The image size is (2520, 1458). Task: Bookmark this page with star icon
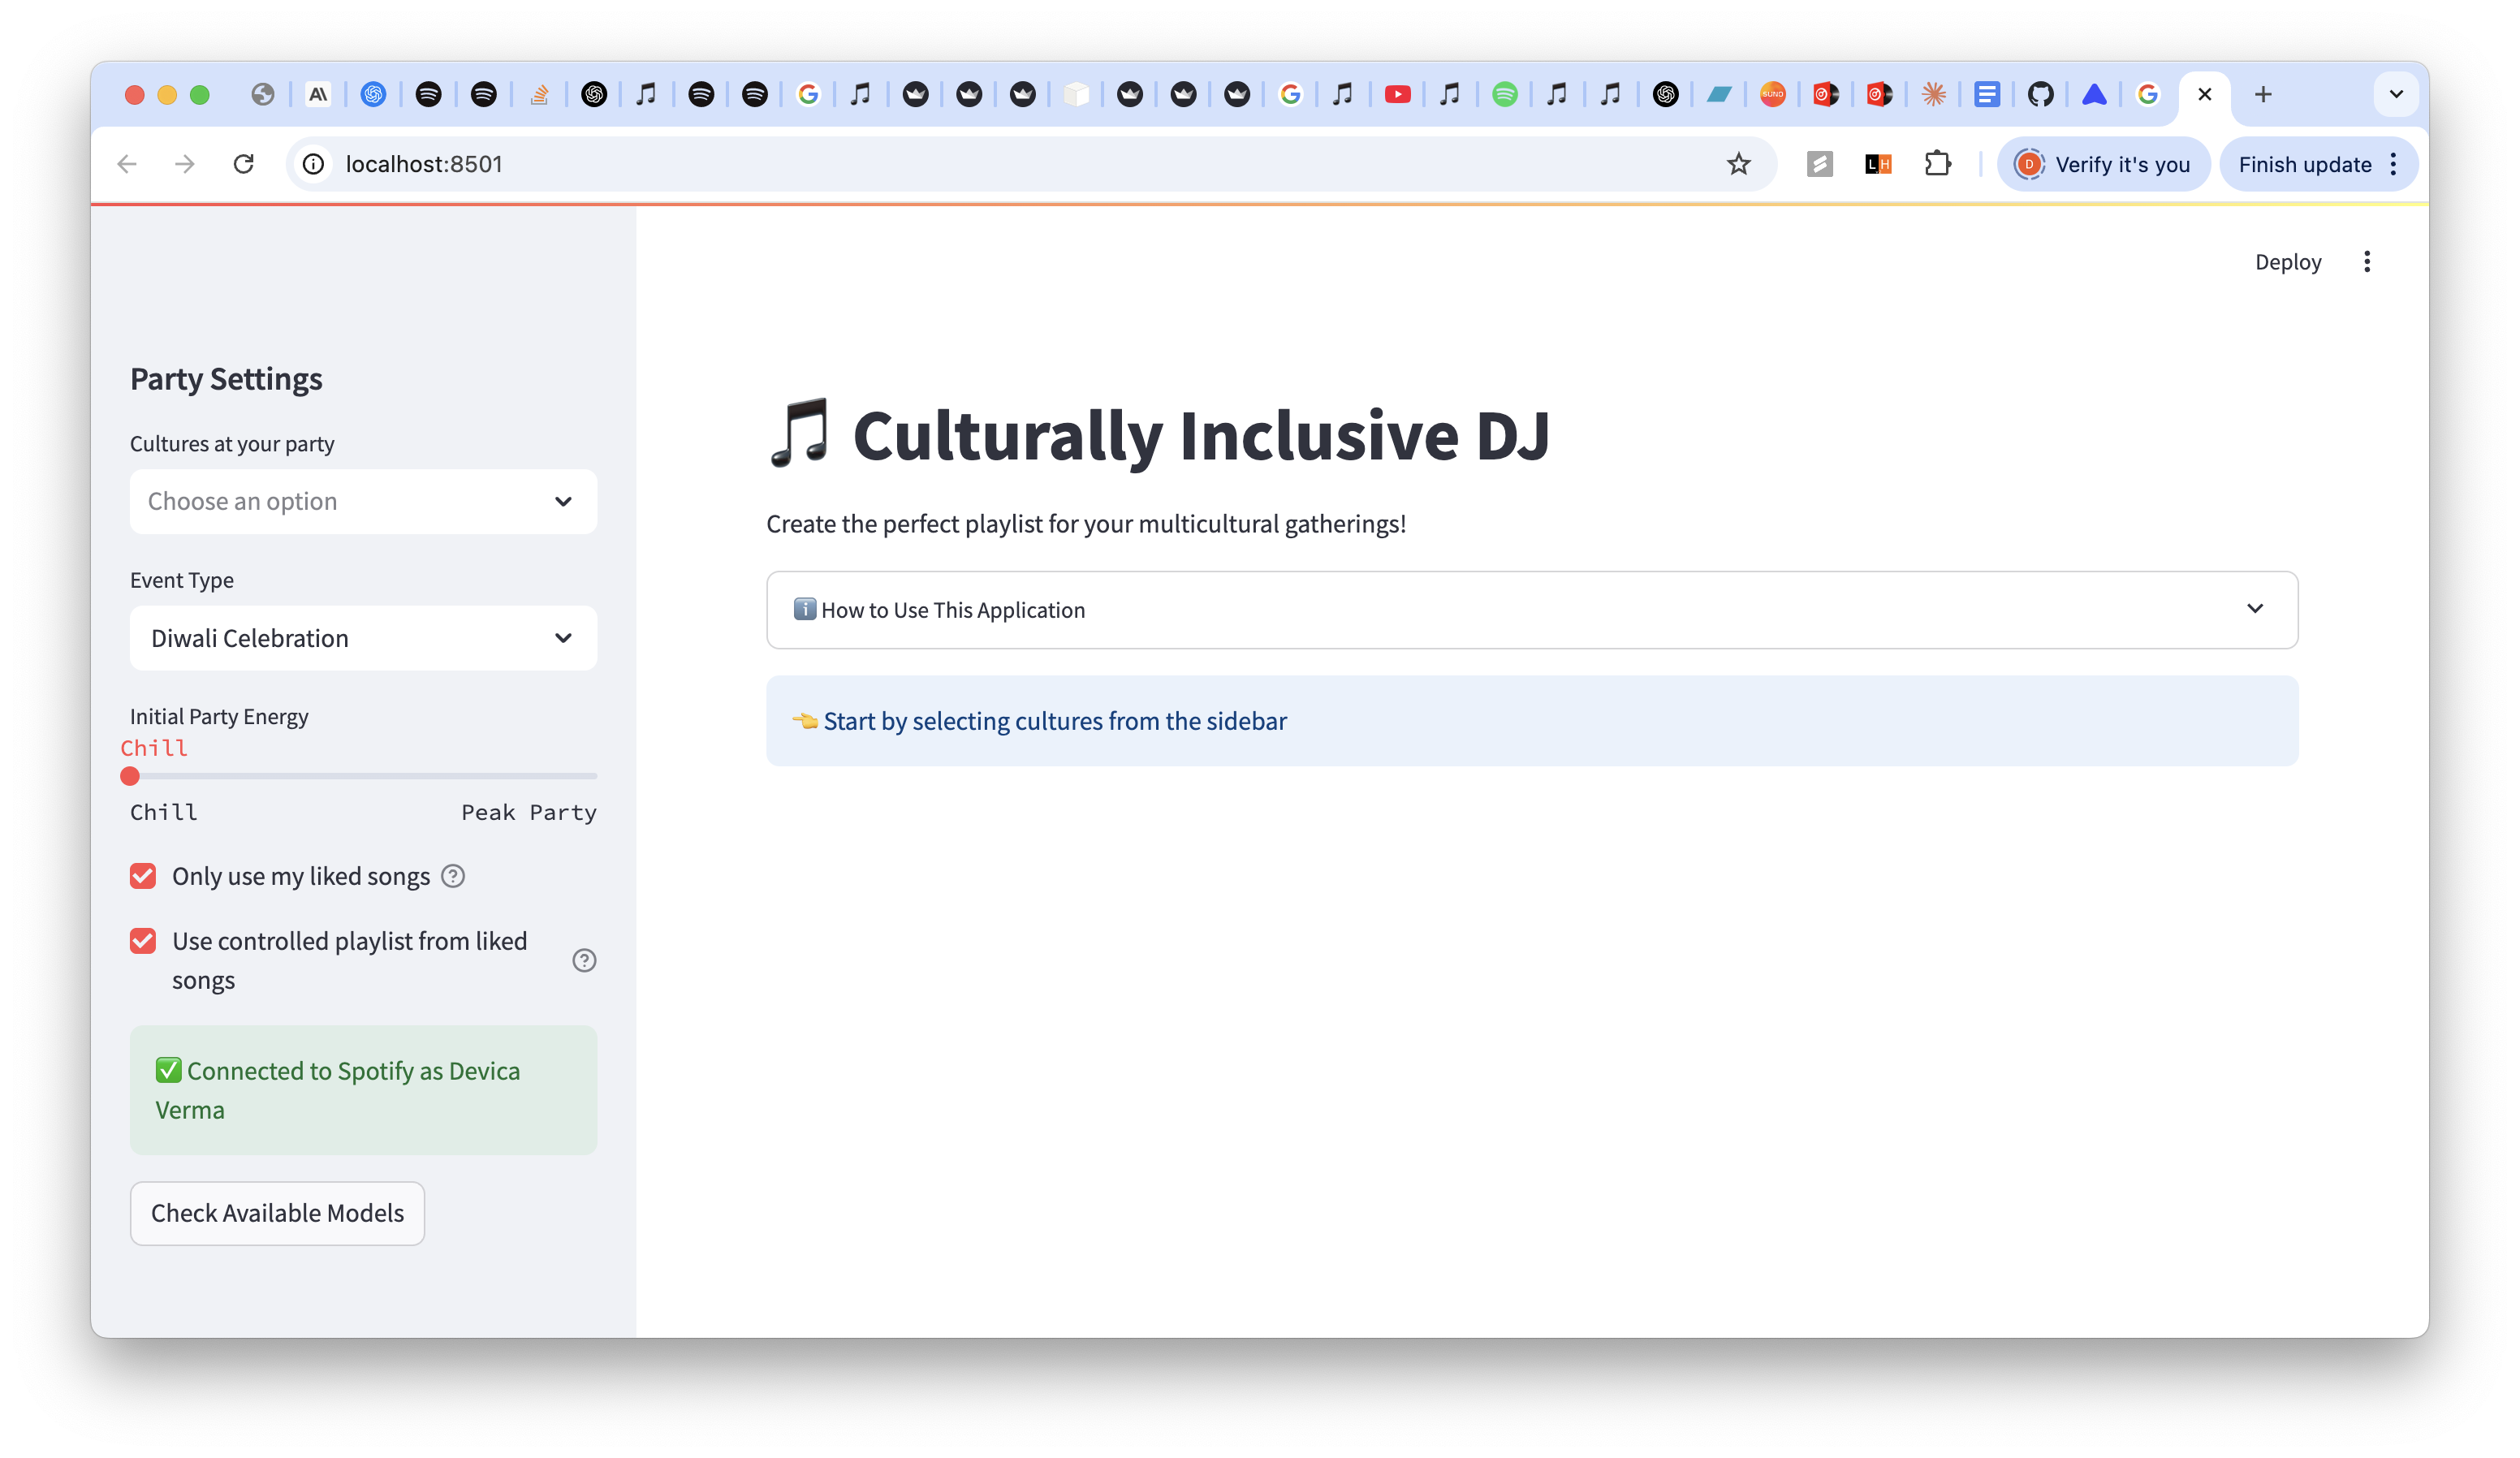[1738, 164]
